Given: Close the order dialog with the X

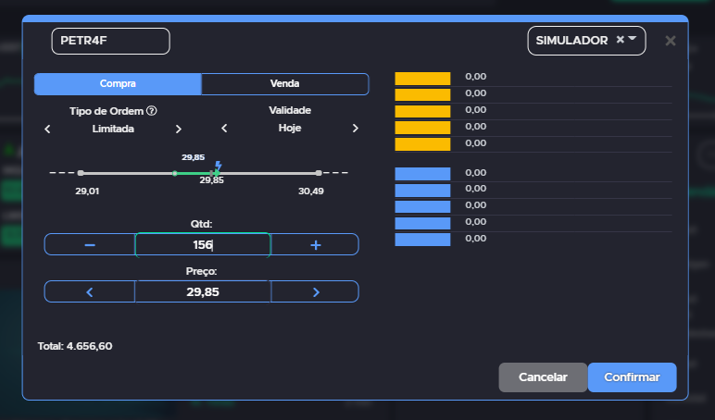Looking at the screenshot, I should [671, 41].
